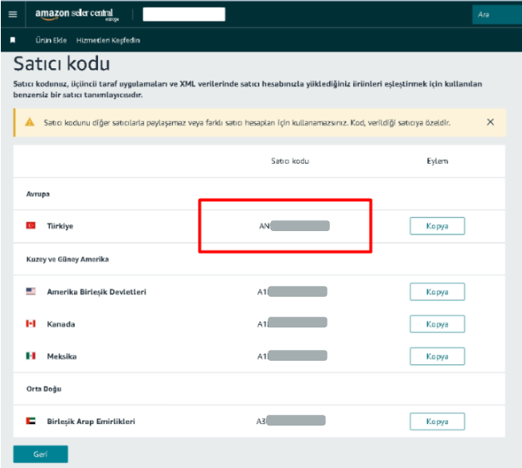This screenshot has width=522, height=468.
Task: Click the Turkey flag icon
Action: click(31, 225)
